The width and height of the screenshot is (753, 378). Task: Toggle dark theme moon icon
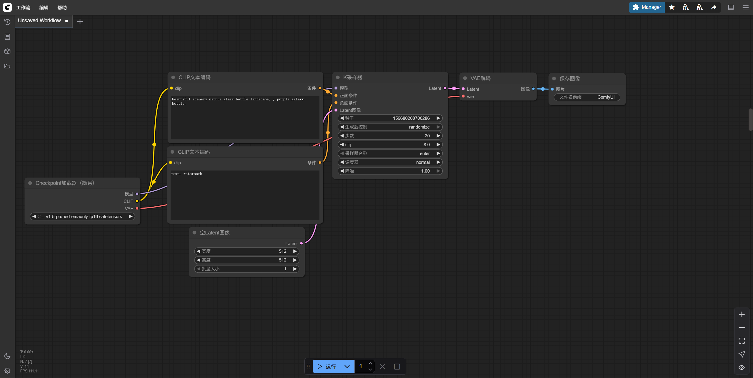point(7,356)
